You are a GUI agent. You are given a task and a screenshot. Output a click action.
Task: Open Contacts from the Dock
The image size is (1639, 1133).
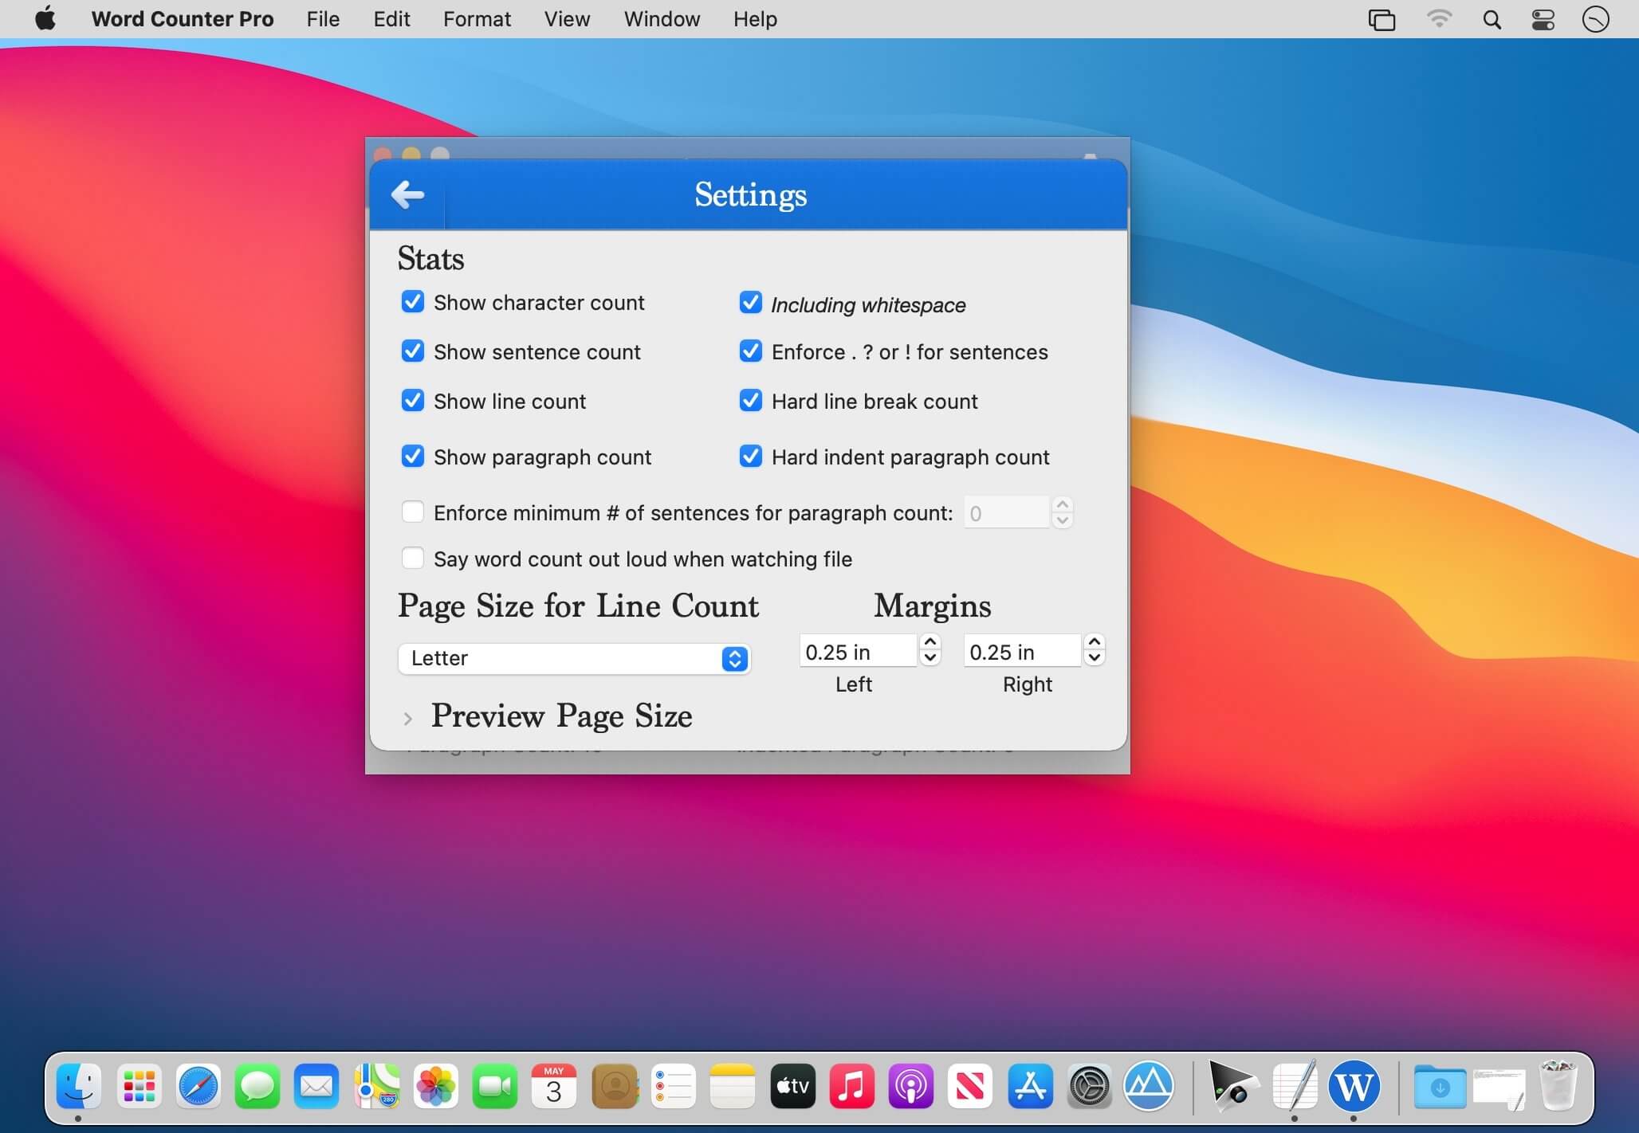pos(614,1086)
